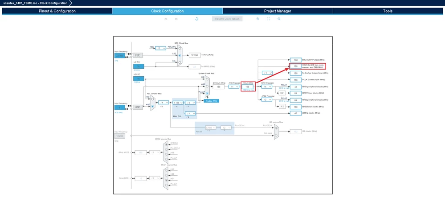Click the refresh clock configuration icon

pos(197,19)
